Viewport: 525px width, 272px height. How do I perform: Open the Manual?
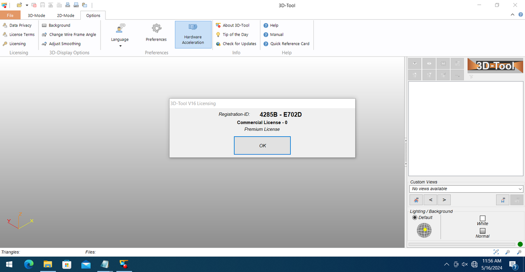(273, 35)
